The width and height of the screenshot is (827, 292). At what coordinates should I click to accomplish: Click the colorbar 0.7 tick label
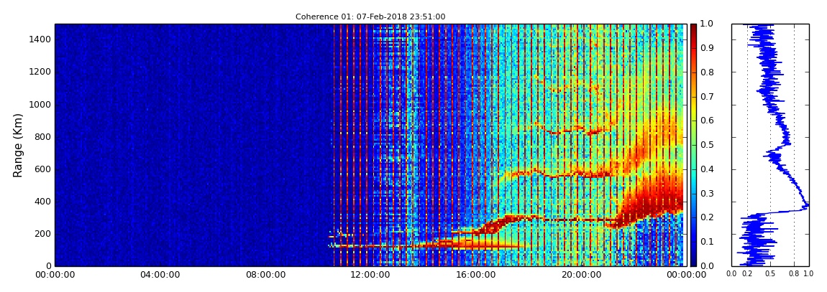[705, 96]
